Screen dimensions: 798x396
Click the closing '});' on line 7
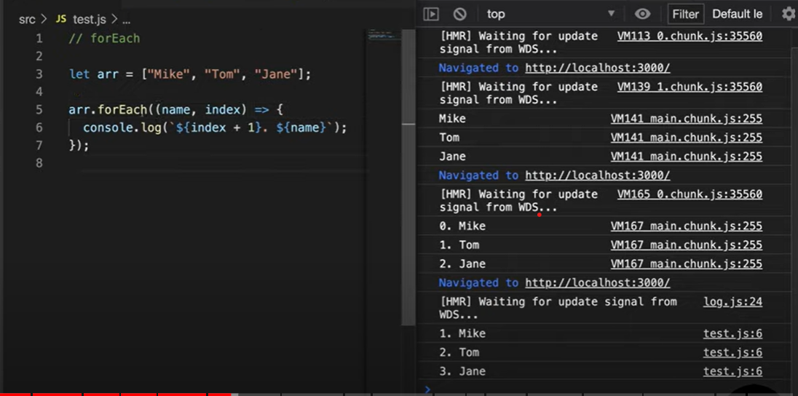[79, 146]
